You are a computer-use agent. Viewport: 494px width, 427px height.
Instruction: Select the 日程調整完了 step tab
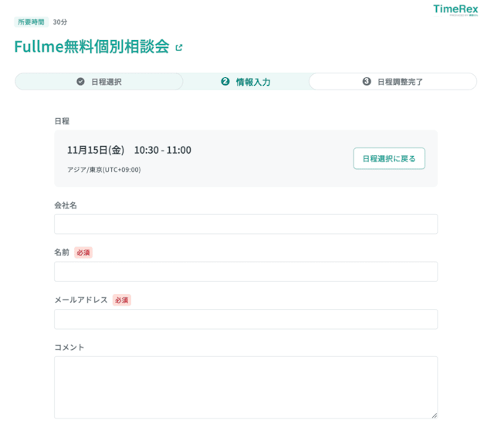(393, 82)
